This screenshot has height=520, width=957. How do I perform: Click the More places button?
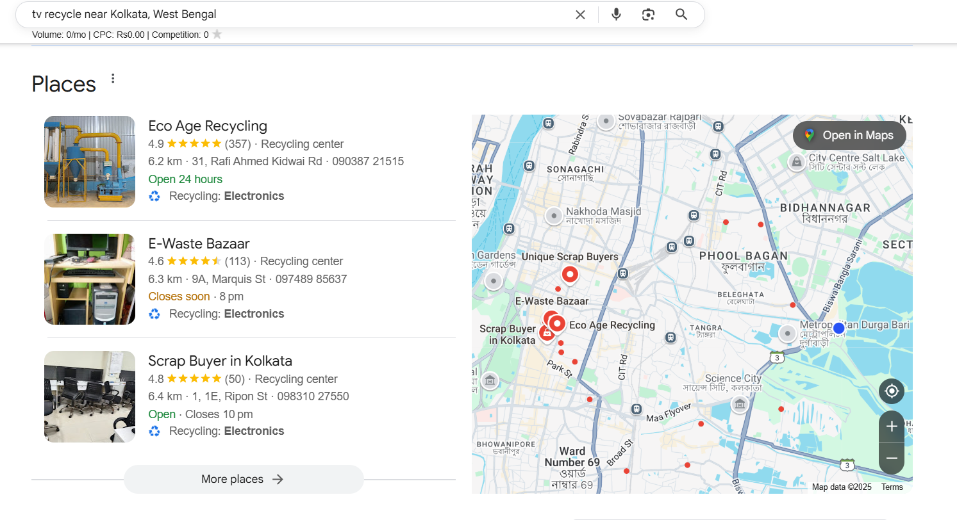click(244, 479)
